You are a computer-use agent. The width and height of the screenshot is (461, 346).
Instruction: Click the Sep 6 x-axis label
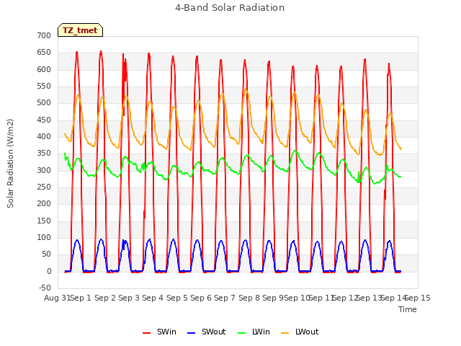201,298
